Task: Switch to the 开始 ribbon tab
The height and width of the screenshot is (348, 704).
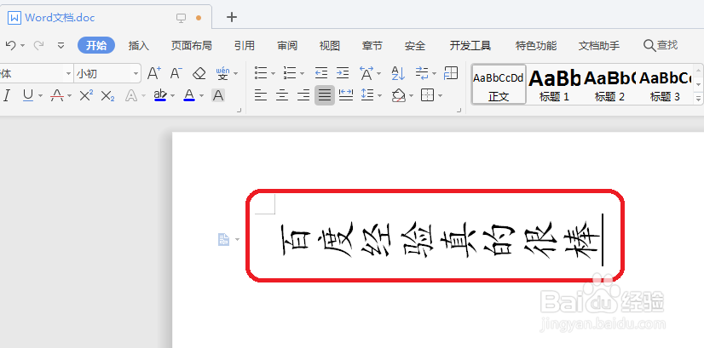Action: click(96, 45)
